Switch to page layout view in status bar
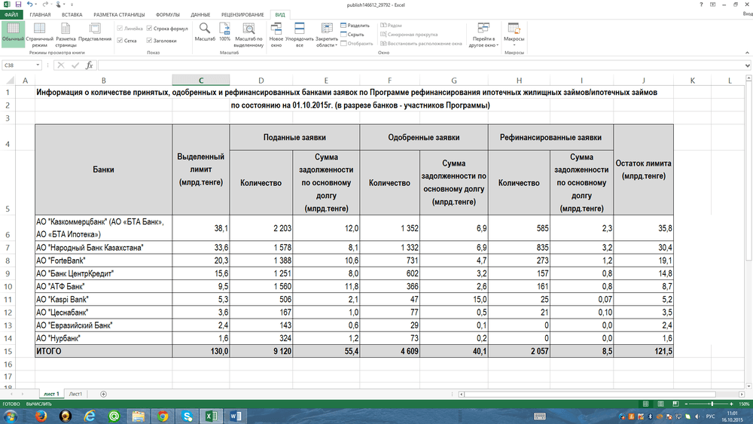 point(661,404)
